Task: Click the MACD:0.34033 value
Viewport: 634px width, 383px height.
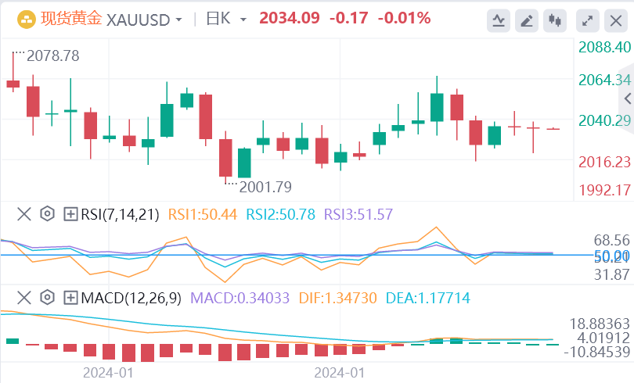Action: [240, 299]
